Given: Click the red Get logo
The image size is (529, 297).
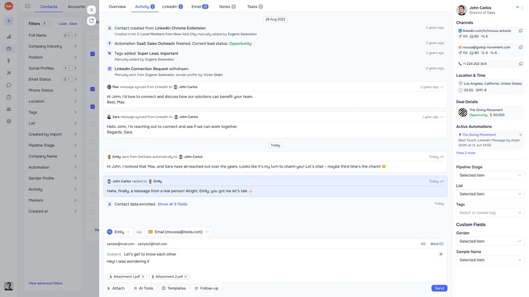Looking at the screenshot, I should pos(9,6).
